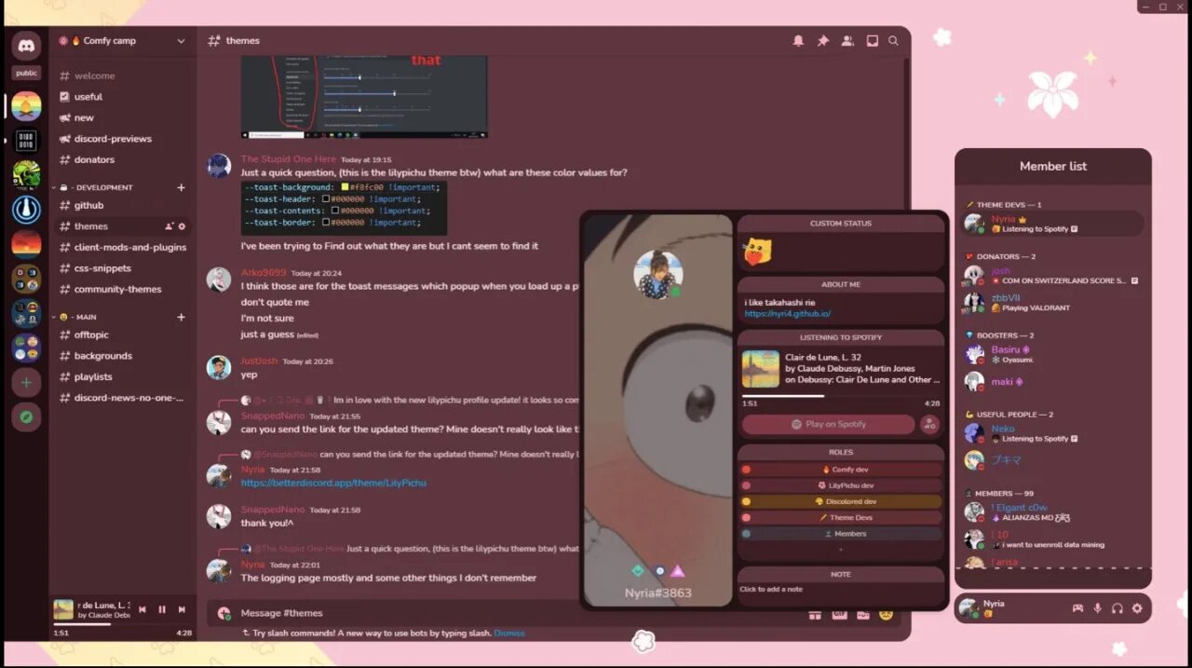
Task: Remove the Theme Devs role dot
Action: 746,517
